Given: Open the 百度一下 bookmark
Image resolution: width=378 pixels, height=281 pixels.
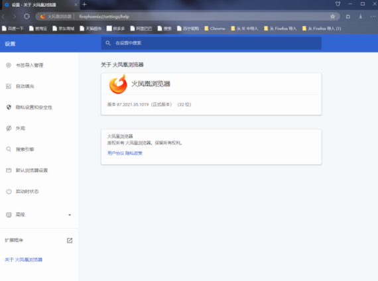Looking at the screenshot, I should pos(13,28).
